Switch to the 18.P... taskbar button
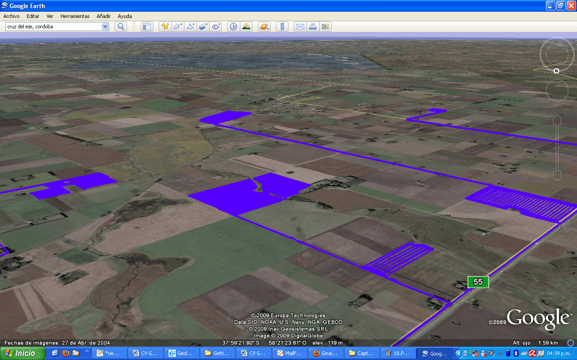Screen dimensions: 577x360 (x=398, y=353)
